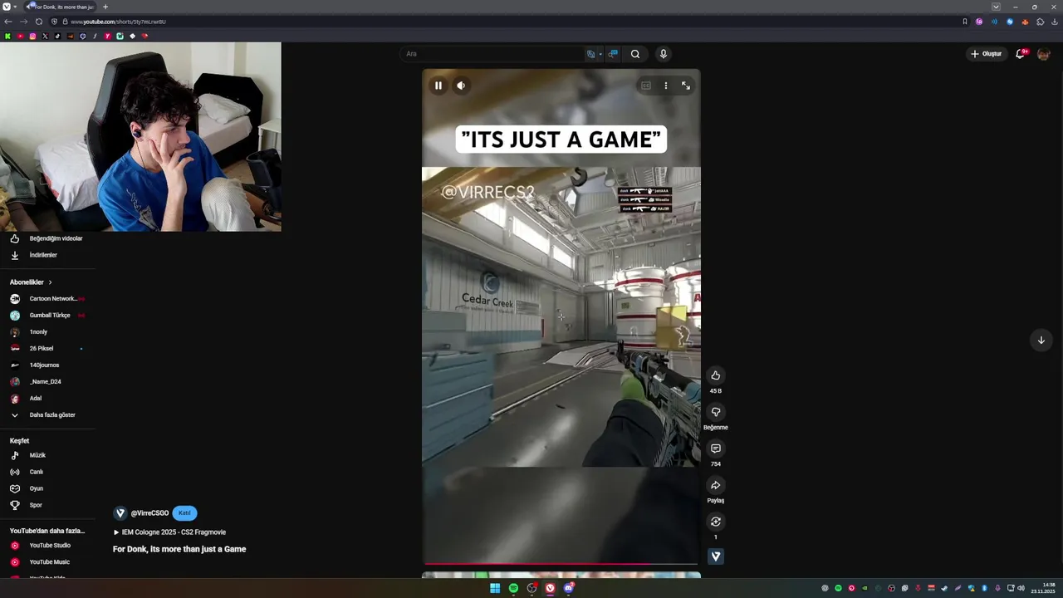This screenshot has width=1063, height=598.
Task: Open the YouTube bookmark in bookmarks bar
Action: [20, 37]
